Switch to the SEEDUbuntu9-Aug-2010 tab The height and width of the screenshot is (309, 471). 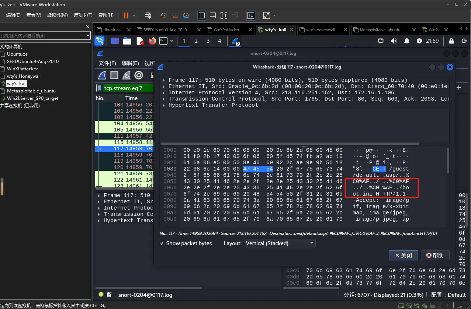coord(165,30)
